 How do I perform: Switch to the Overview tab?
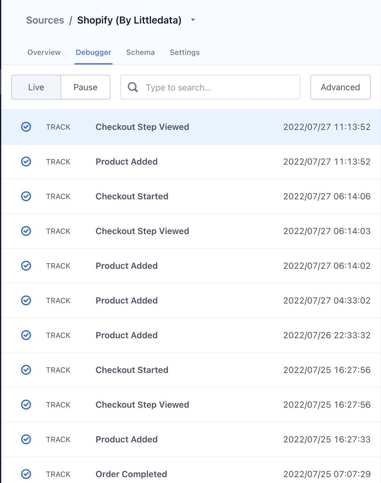[44, 52]
